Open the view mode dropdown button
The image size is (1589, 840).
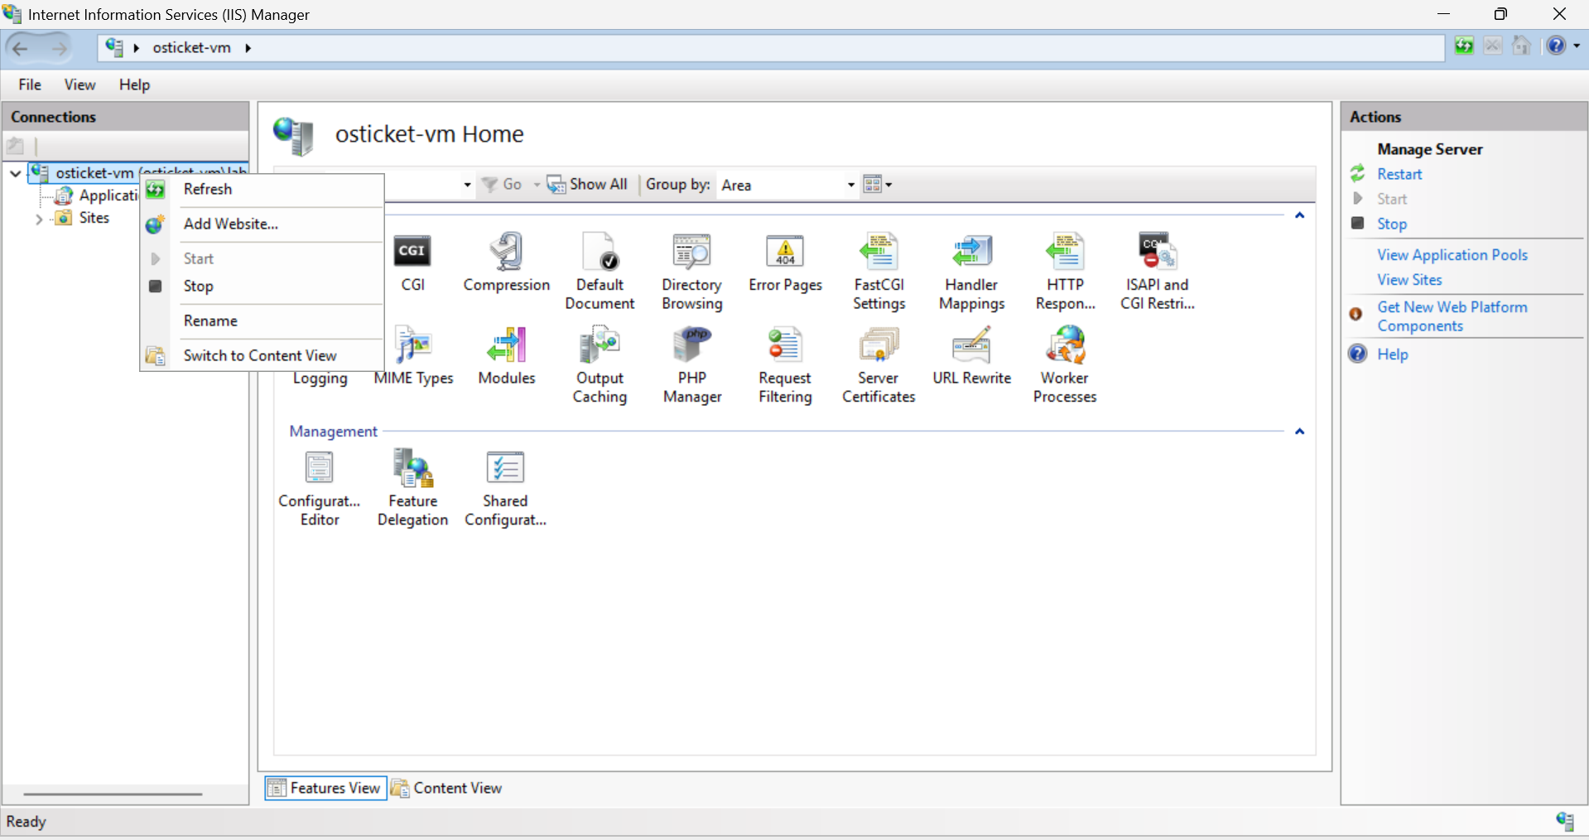tap(878, 185)
